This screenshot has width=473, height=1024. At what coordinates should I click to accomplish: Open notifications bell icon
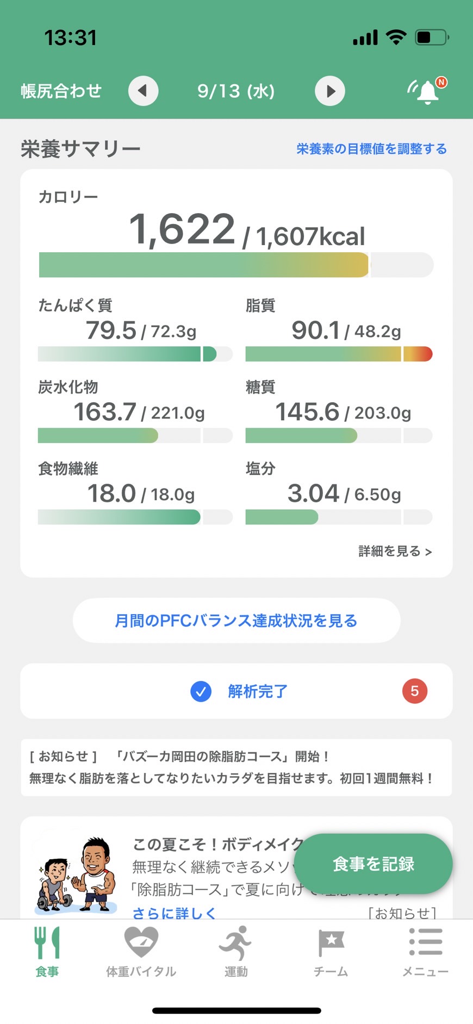tap(427, 91)
